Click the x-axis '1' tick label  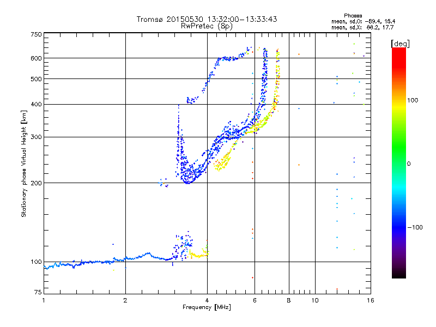point(44,300)
